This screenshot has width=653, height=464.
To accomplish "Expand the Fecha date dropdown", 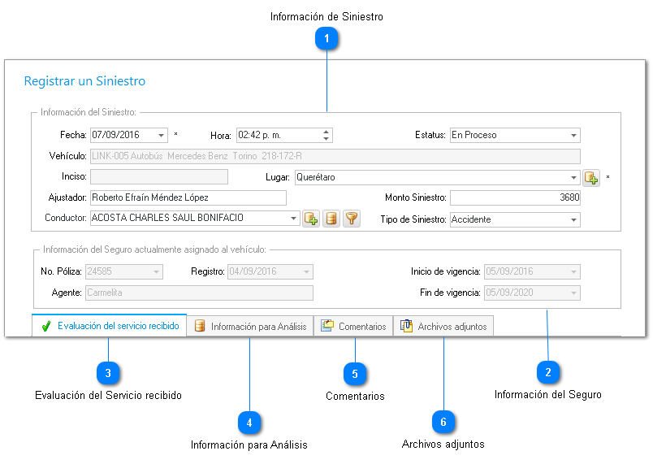I will (161, 136).
